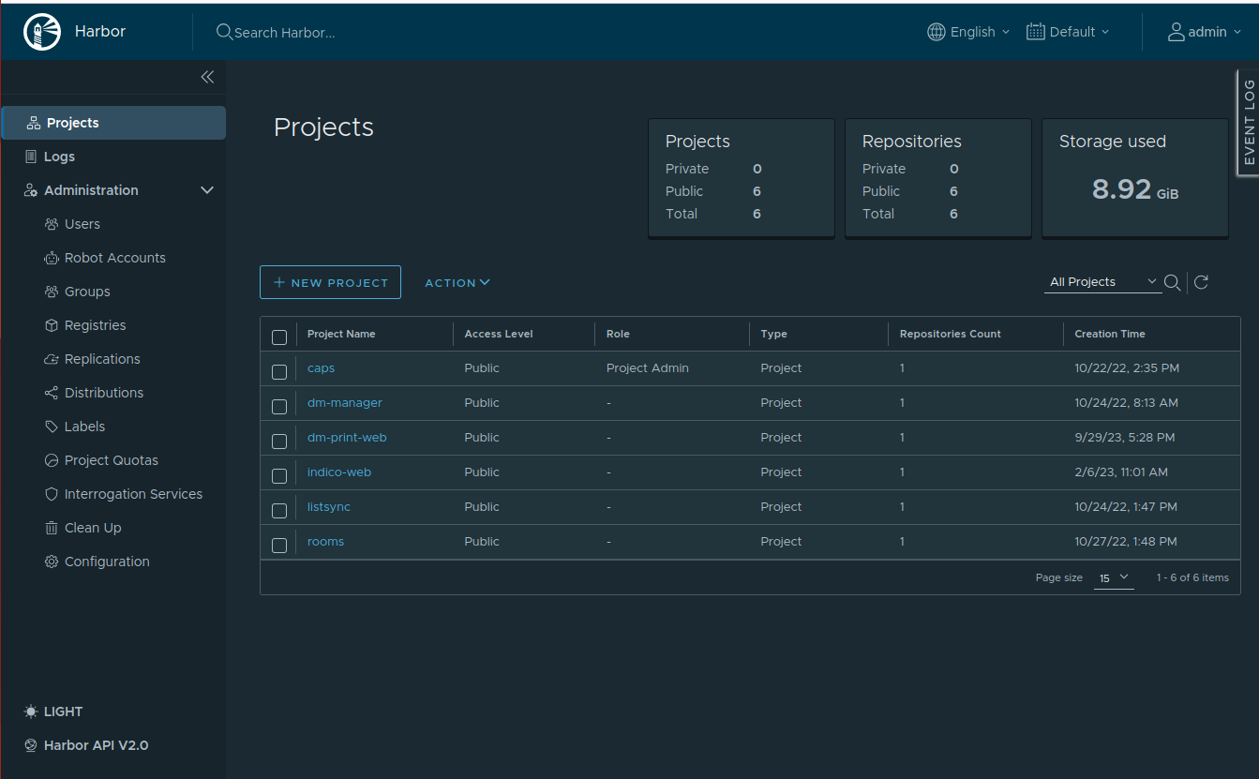Open the Default date format dropdown
This screenshot has width=1259, height=779.
tap(1068, 32)
